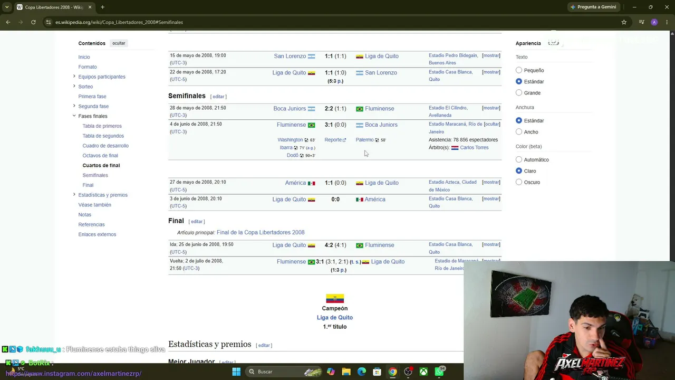Go to Segunda fase in contents

[93, 106]
